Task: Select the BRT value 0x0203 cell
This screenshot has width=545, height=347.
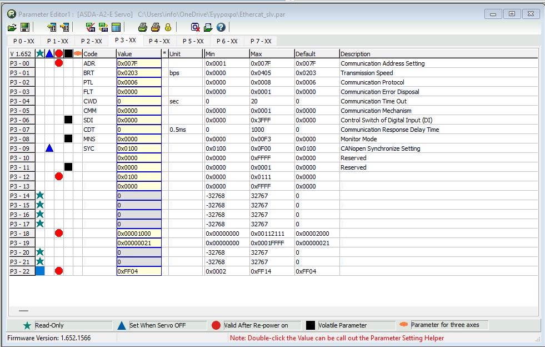Action: point(138,73)
